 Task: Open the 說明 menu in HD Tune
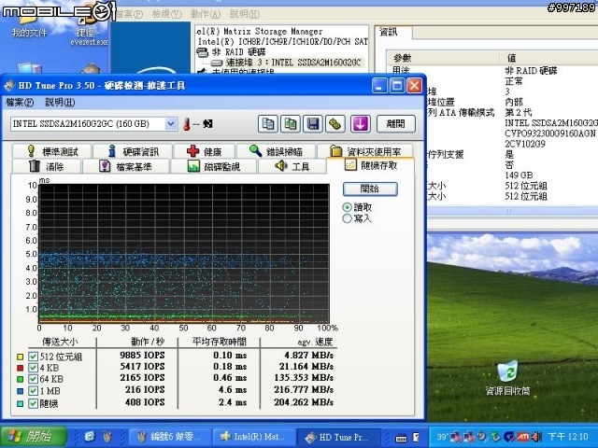60,103
